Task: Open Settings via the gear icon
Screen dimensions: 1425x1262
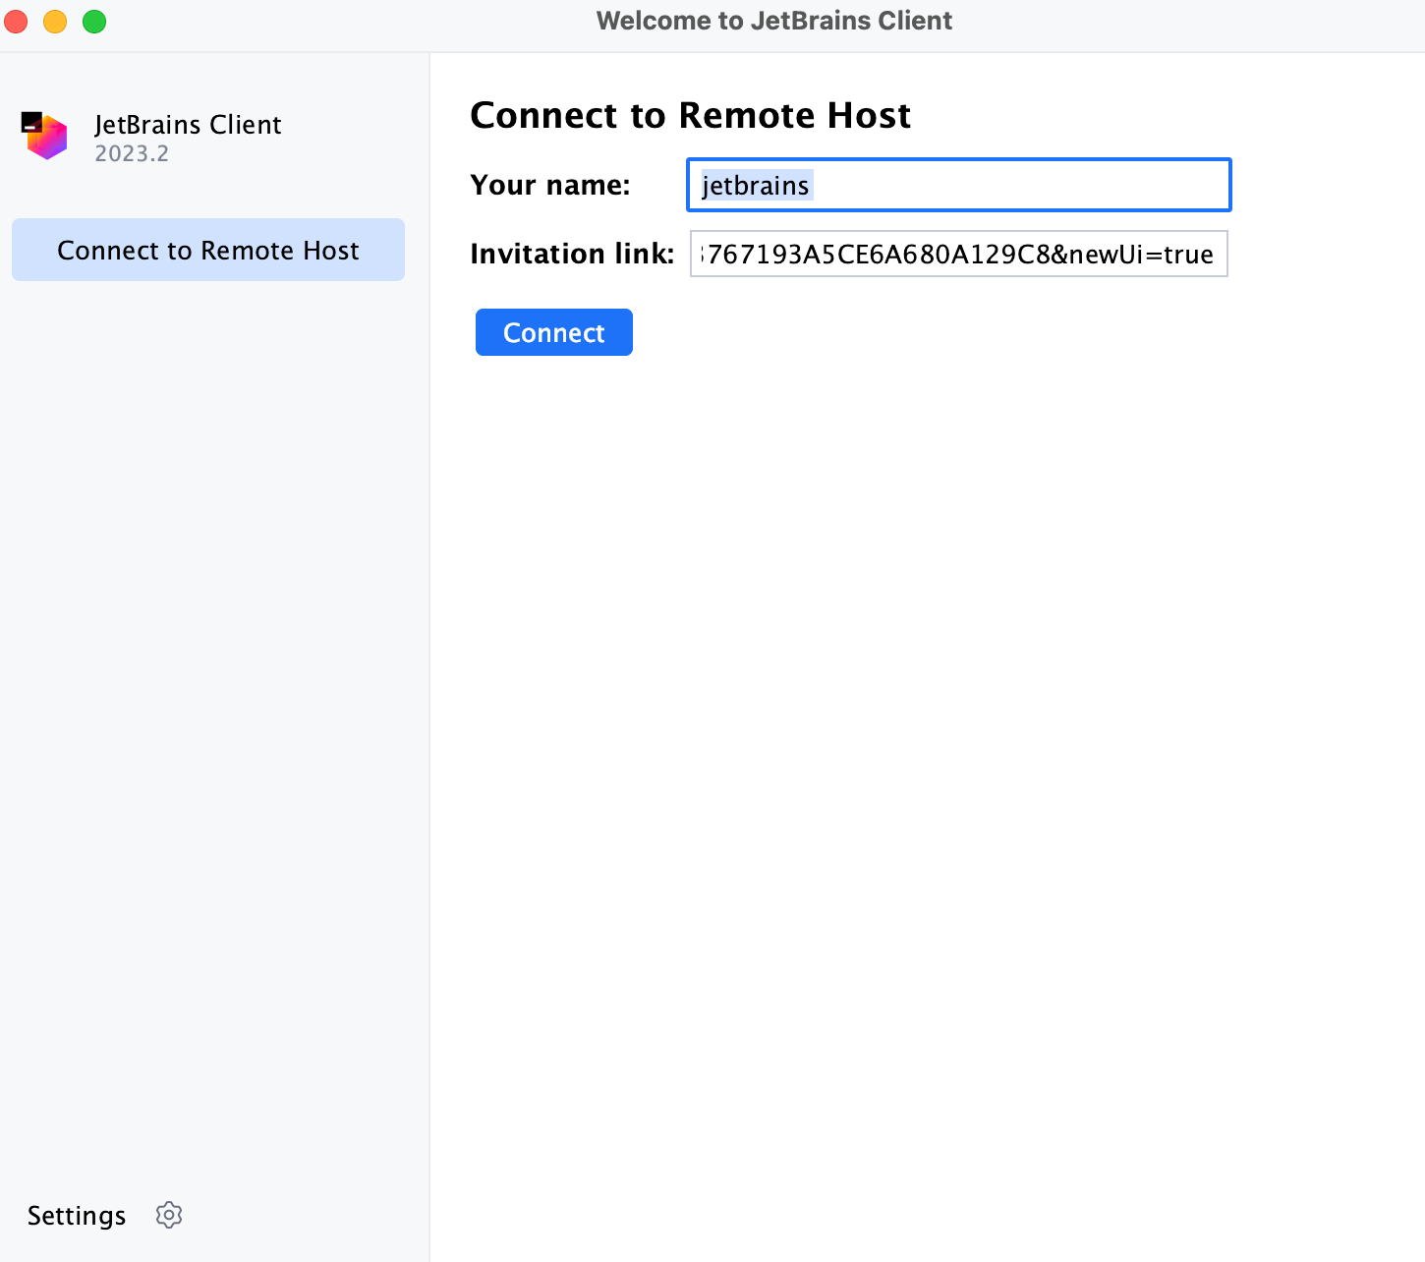Action: [169, 1215]
